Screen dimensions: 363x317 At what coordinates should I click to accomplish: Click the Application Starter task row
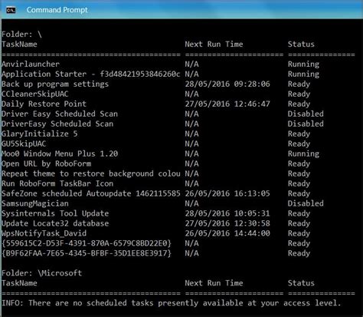(x=178, y=74)
